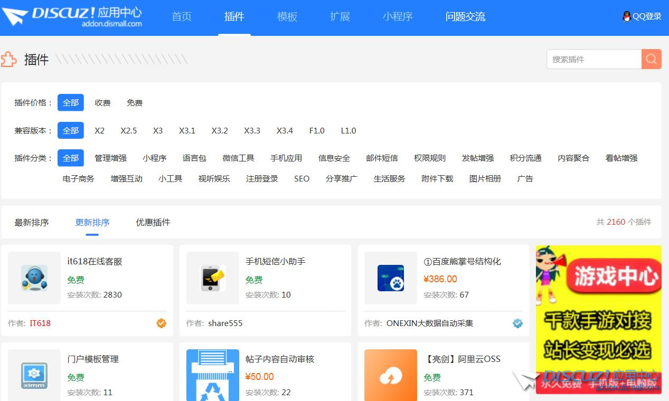Open author link share555
The width and height of the screenshot is (669, 401).
[225, 323]
